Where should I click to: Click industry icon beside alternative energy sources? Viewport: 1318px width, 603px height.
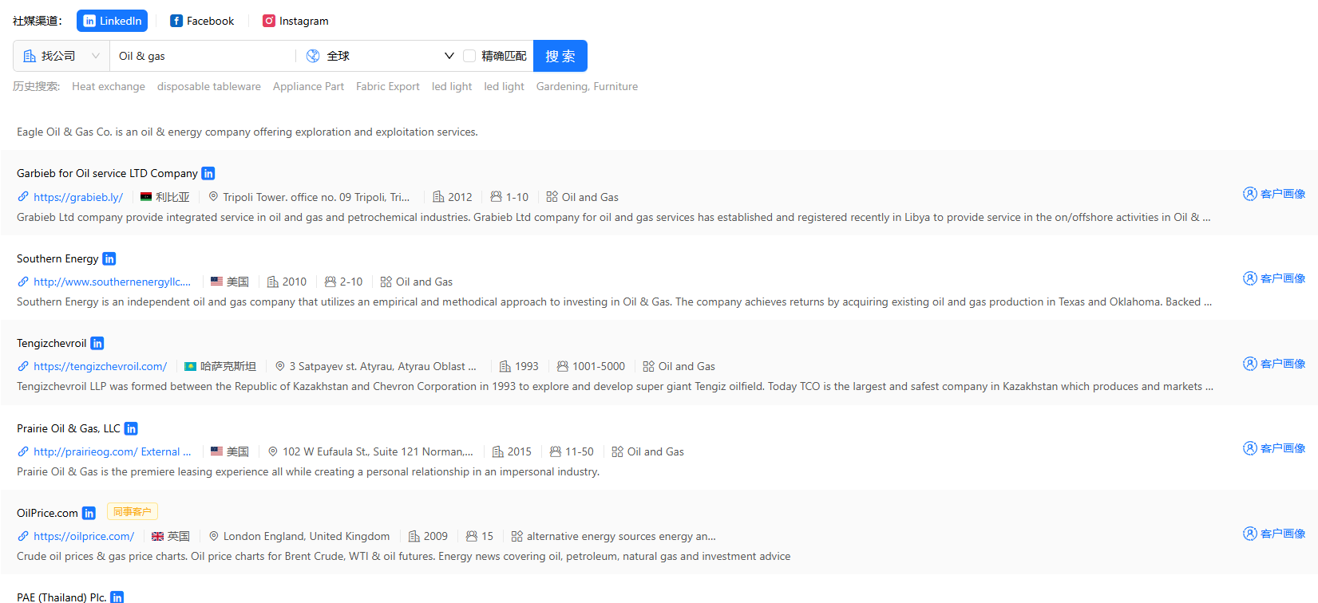[x=517, y=536]
